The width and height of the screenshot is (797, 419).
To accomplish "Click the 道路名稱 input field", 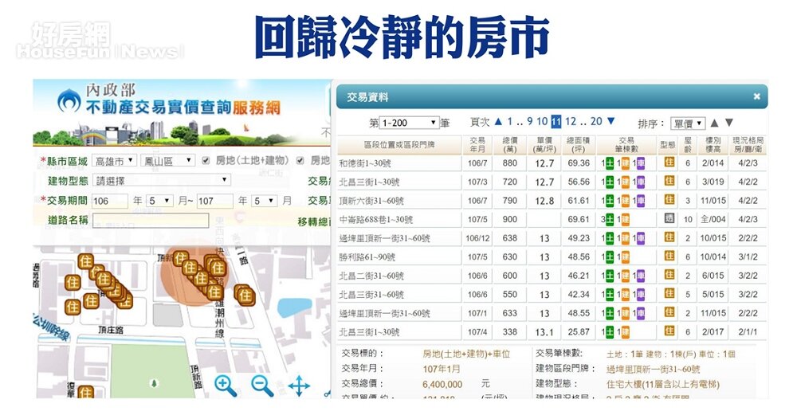I will [x=151, y=220].
